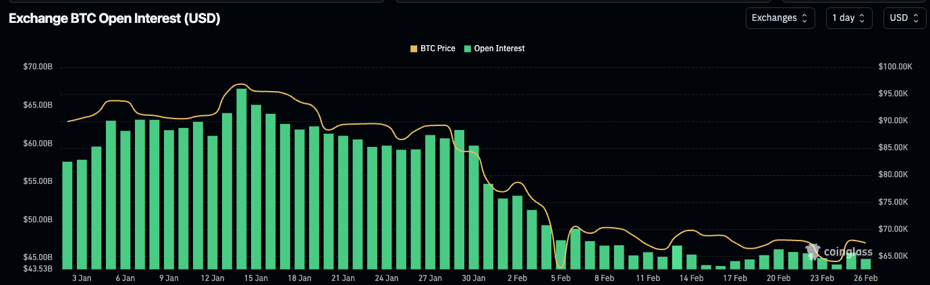Click the 20 Feb date axis label
Screen dimensions: 930x285
pos(779,278)
